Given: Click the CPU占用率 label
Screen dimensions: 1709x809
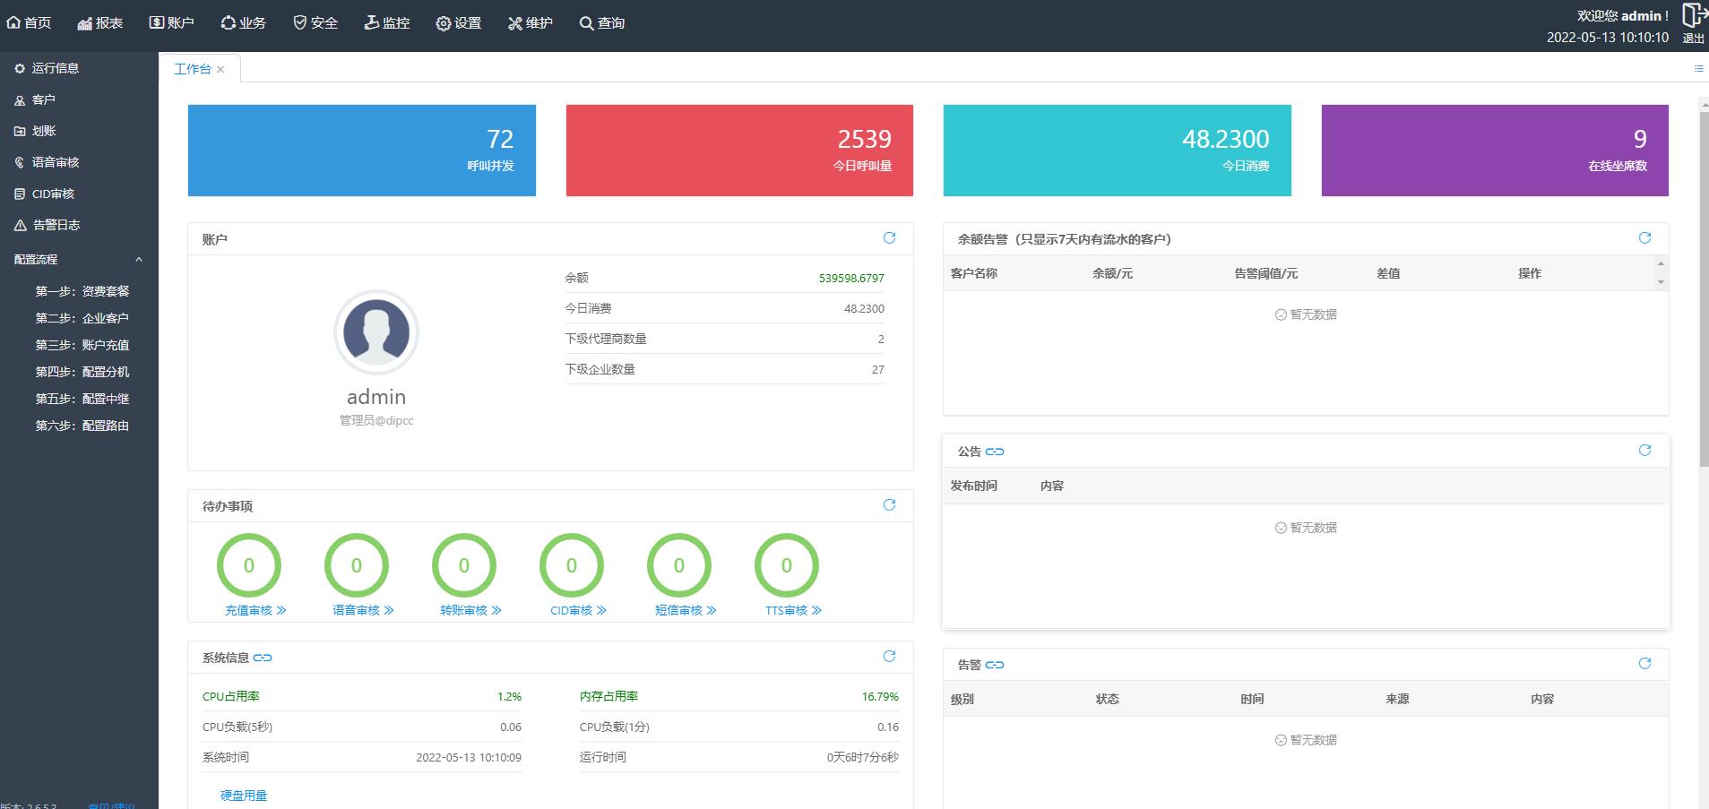Looking at the screenshot, I should (231, 696).
